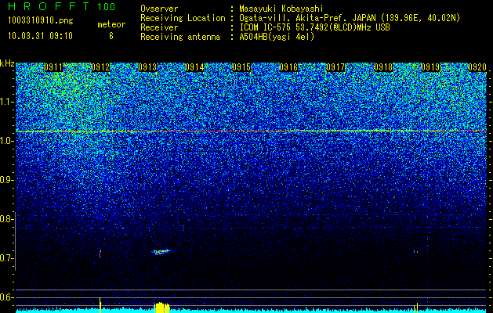Click the 'meteor' label
This screenshot has height=313, width=493.
[x=111, y=24]
